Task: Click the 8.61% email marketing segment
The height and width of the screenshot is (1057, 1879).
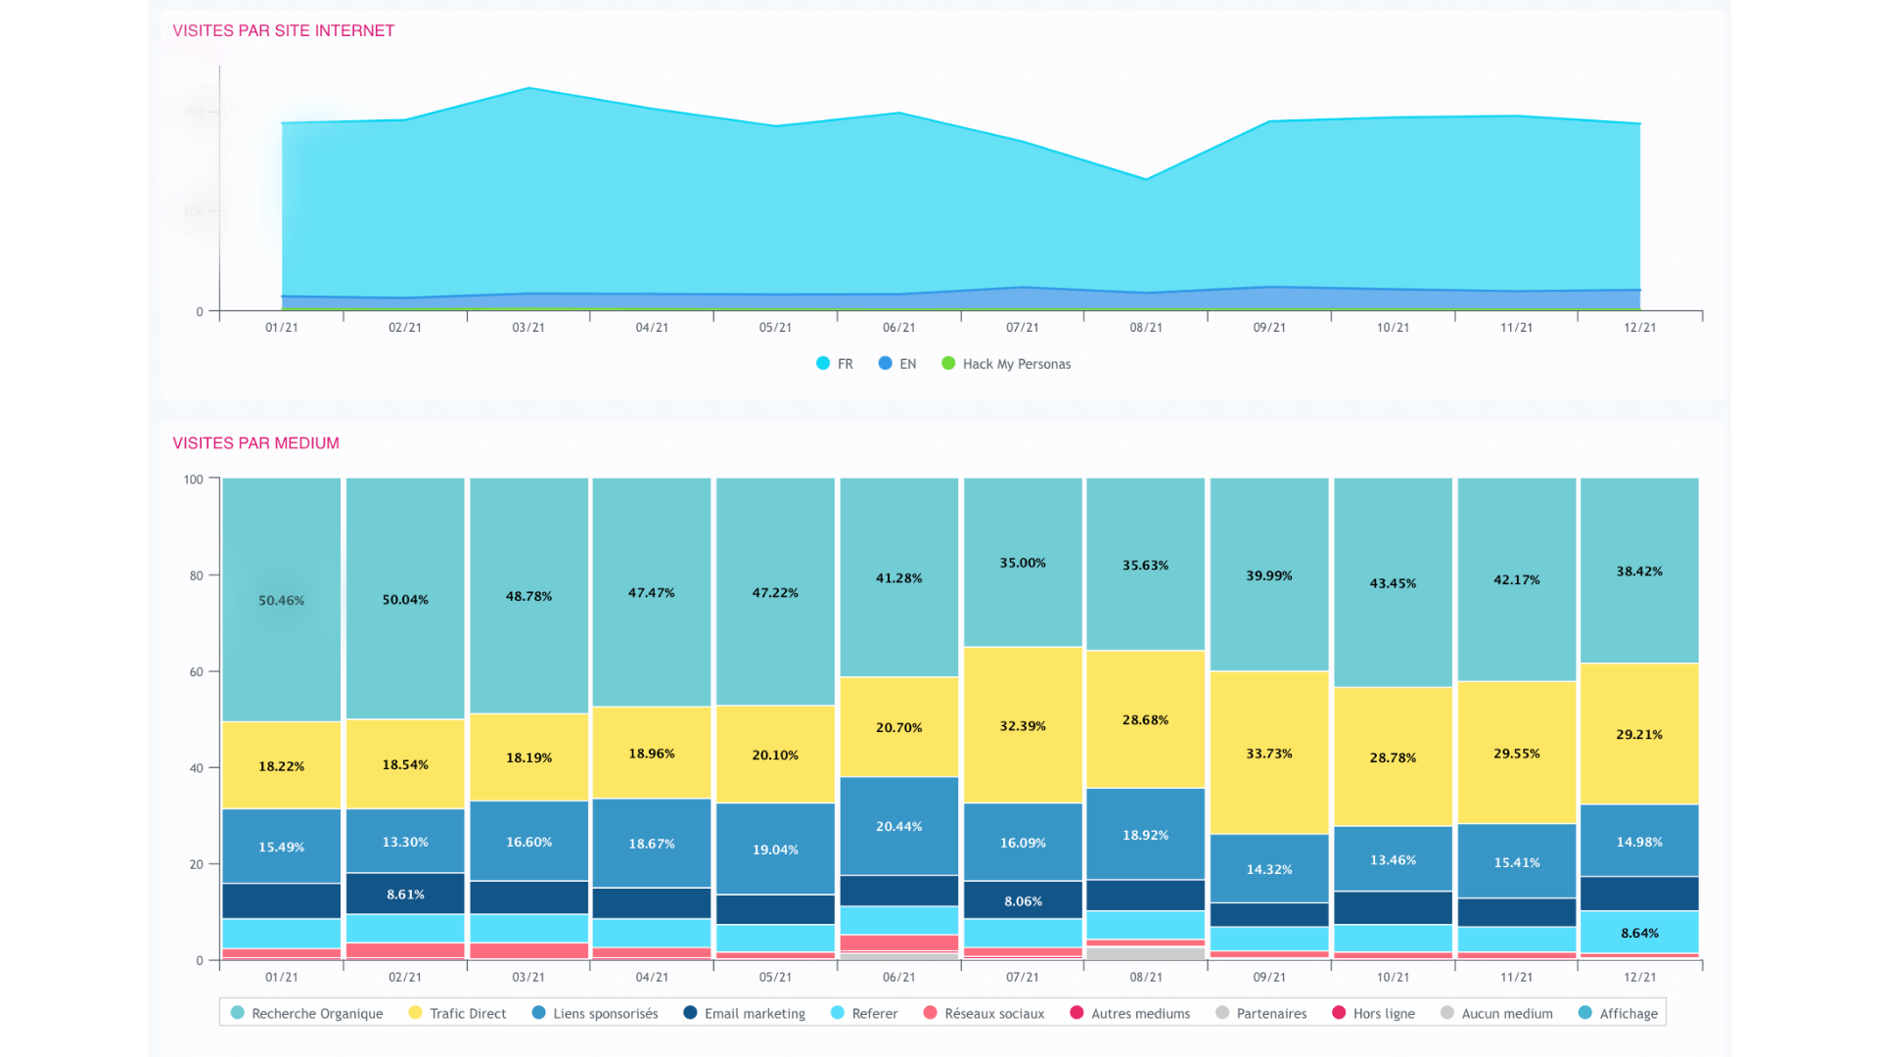Action: 405,894
